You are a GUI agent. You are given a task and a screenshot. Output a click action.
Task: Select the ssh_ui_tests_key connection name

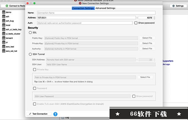[14, 30]
